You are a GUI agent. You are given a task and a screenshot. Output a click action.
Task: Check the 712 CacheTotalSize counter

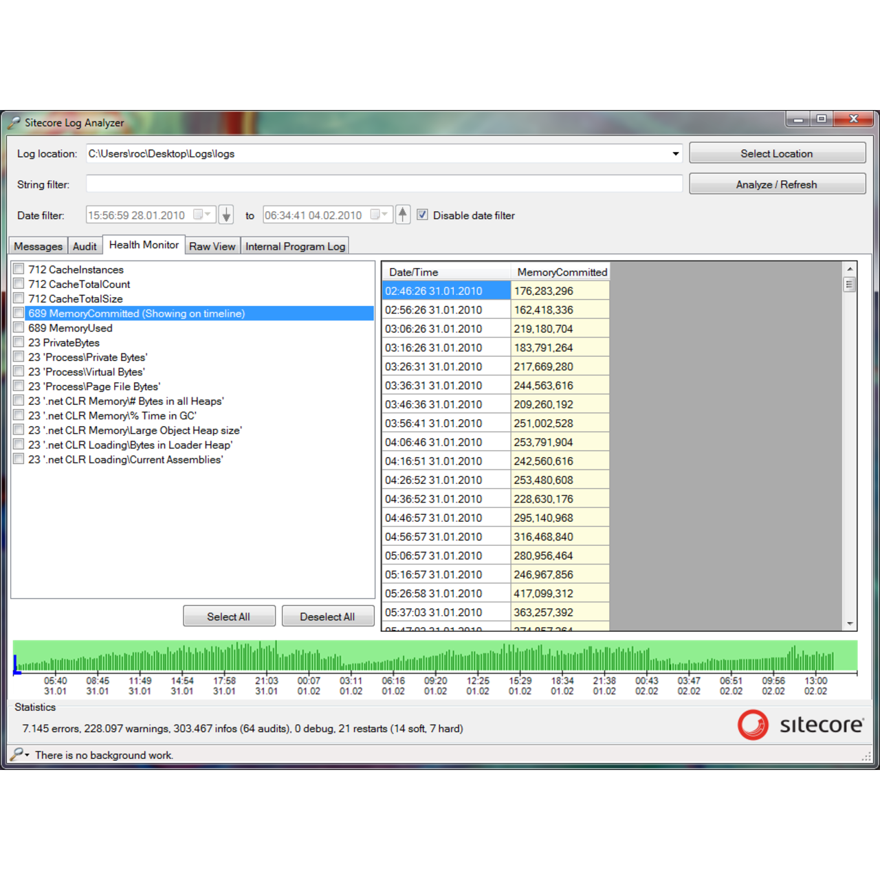tap(19, 298)
